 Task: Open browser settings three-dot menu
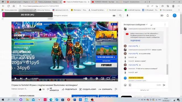tap(179, 6)
